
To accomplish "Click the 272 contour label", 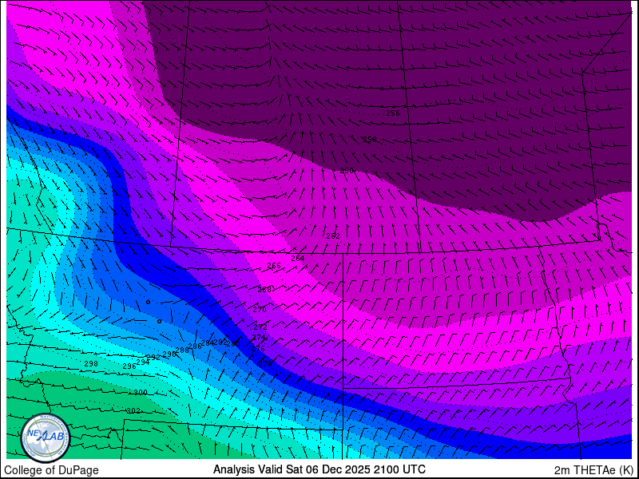I will (x=260, y=327).
